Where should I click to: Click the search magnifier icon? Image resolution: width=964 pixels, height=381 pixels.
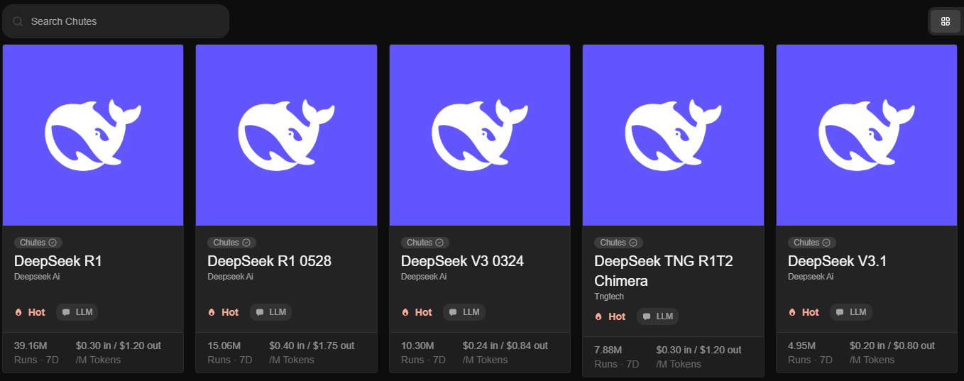click(x=18, y=21)
